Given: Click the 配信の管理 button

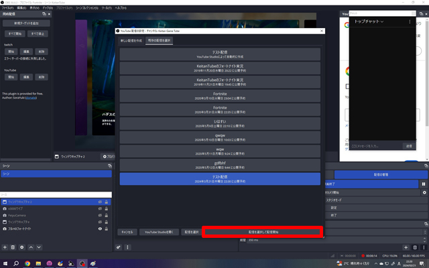Looking at the screenshot, I should tap(381, 174).
